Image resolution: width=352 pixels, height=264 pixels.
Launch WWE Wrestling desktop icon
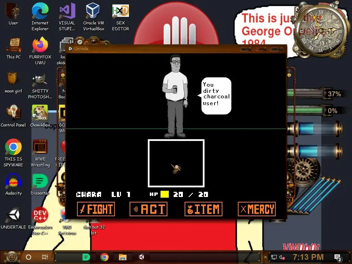pyautogui.click(x=40, y=153)
